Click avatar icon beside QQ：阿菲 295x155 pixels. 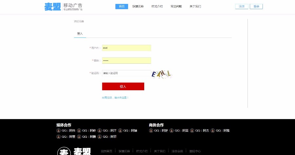(x=100, y=137)
